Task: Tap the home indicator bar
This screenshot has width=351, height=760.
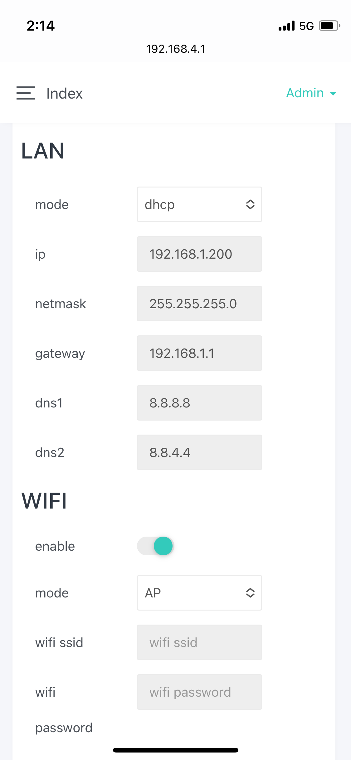Action: tap(176, 750)
